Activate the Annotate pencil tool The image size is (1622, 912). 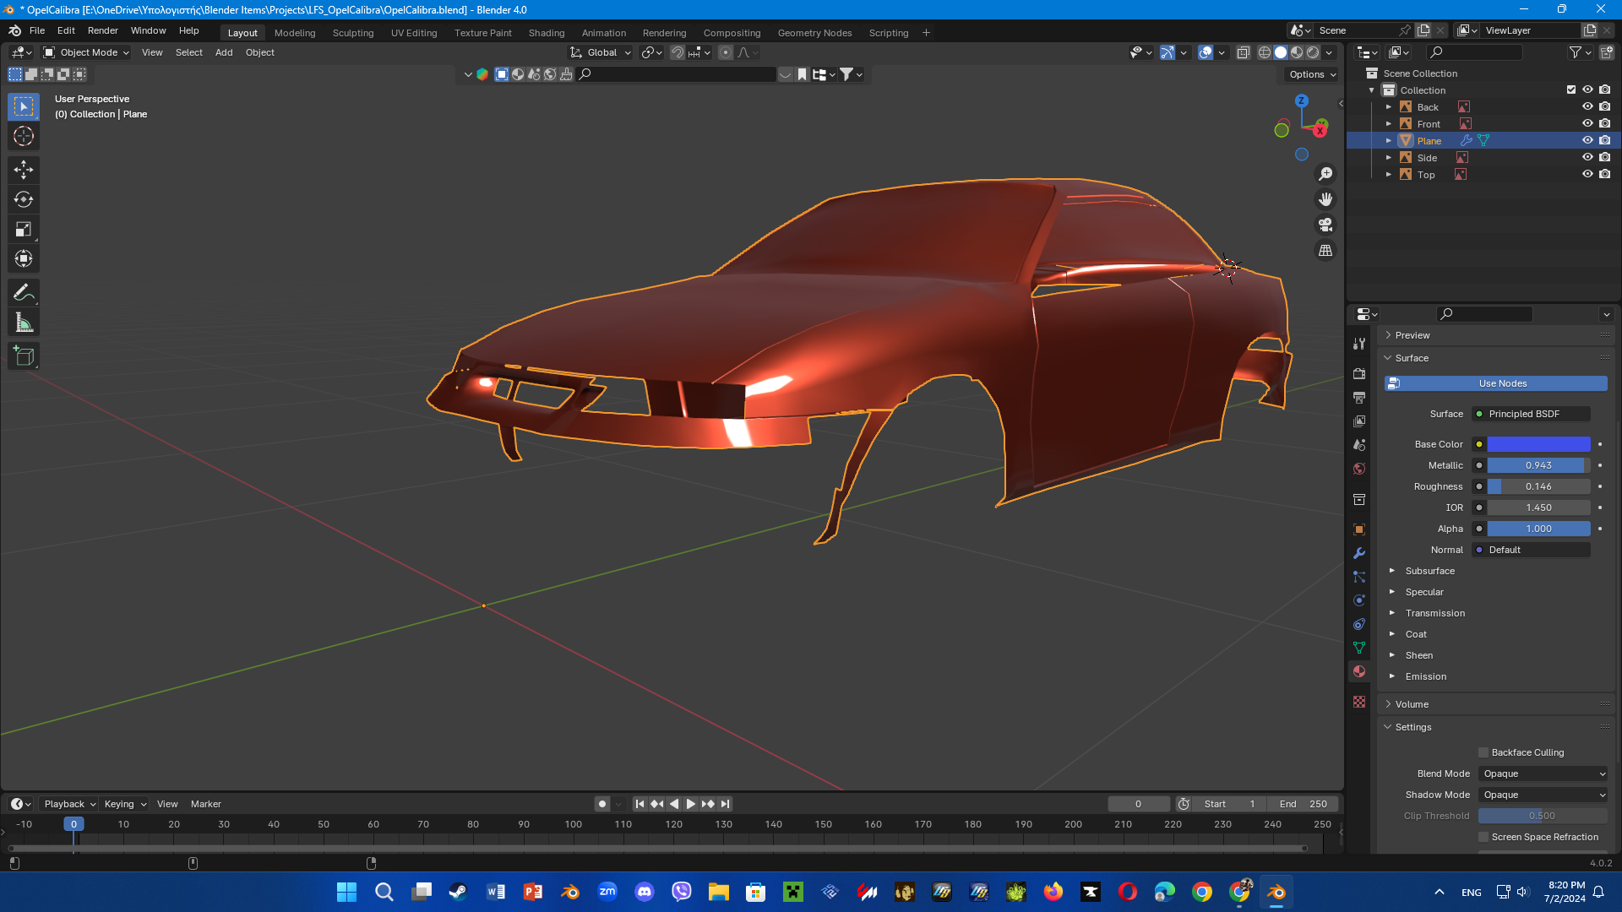pyautogui.click(x=23, y=293)
